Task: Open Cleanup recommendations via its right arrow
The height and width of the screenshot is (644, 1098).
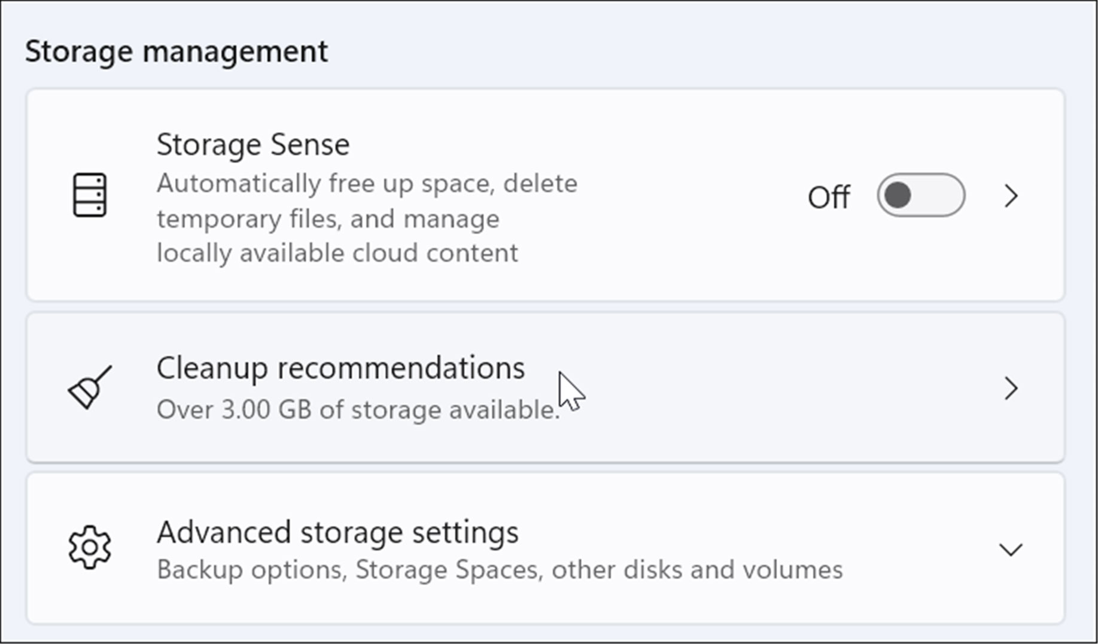Action: (1011, 388)
